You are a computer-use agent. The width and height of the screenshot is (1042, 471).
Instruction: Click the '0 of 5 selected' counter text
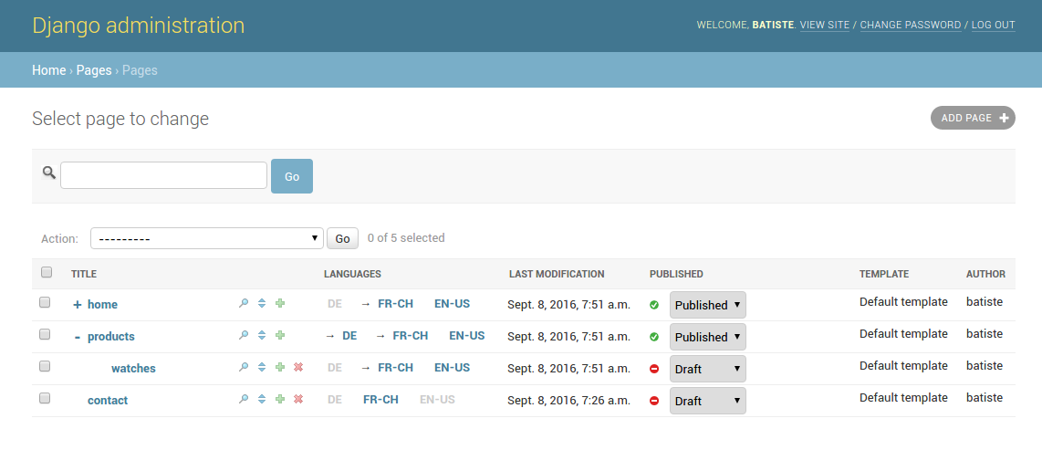pos(406,238)
